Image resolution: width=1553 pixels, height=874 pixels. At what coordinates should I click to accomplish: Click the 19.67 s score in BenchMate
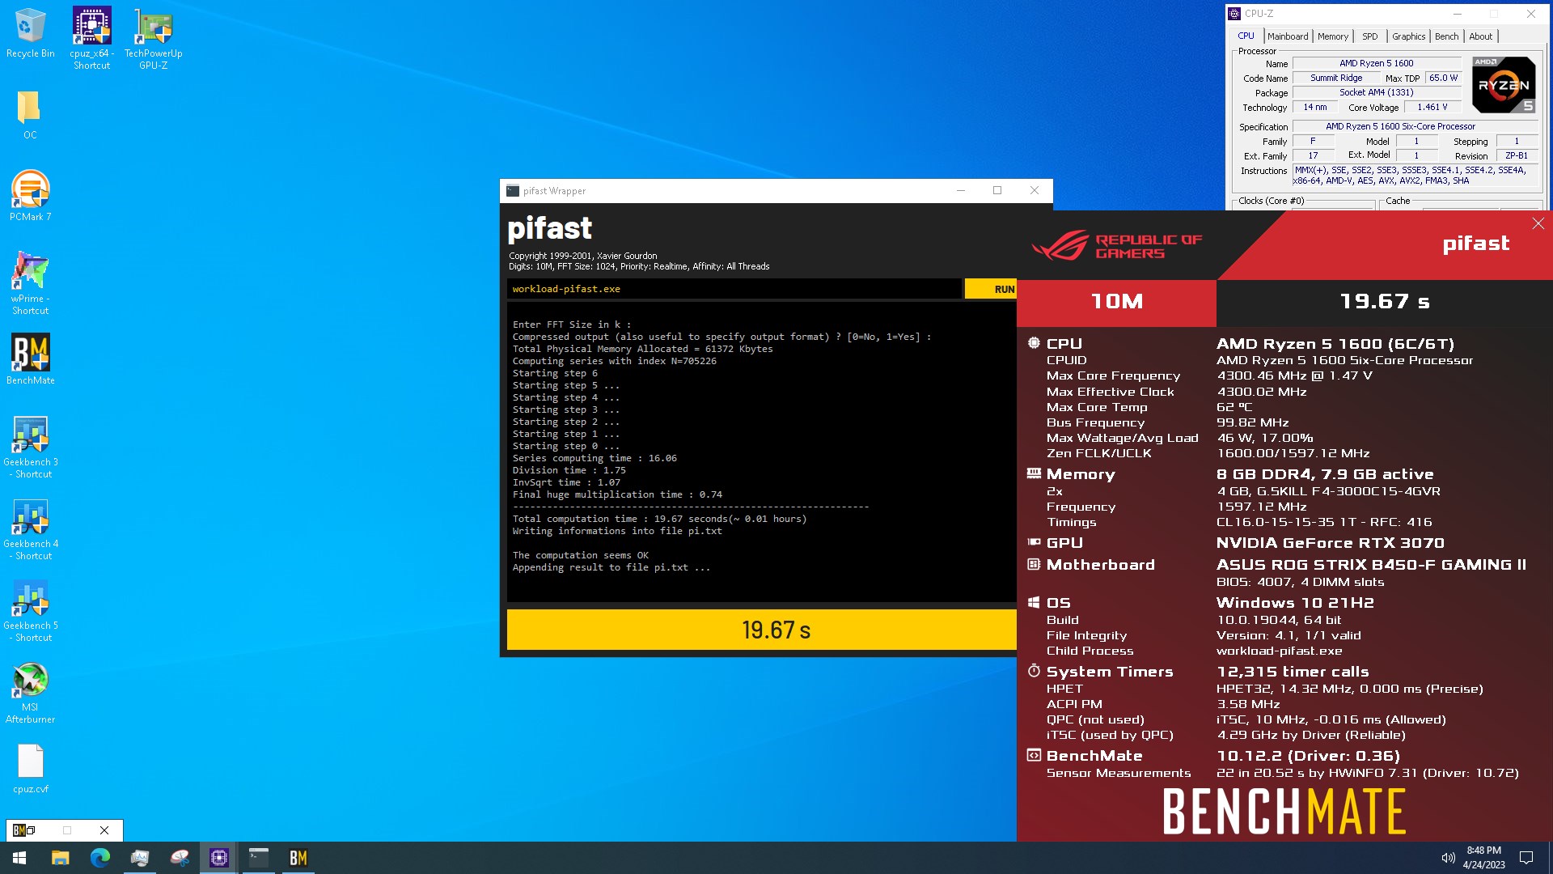point(1384,302)
